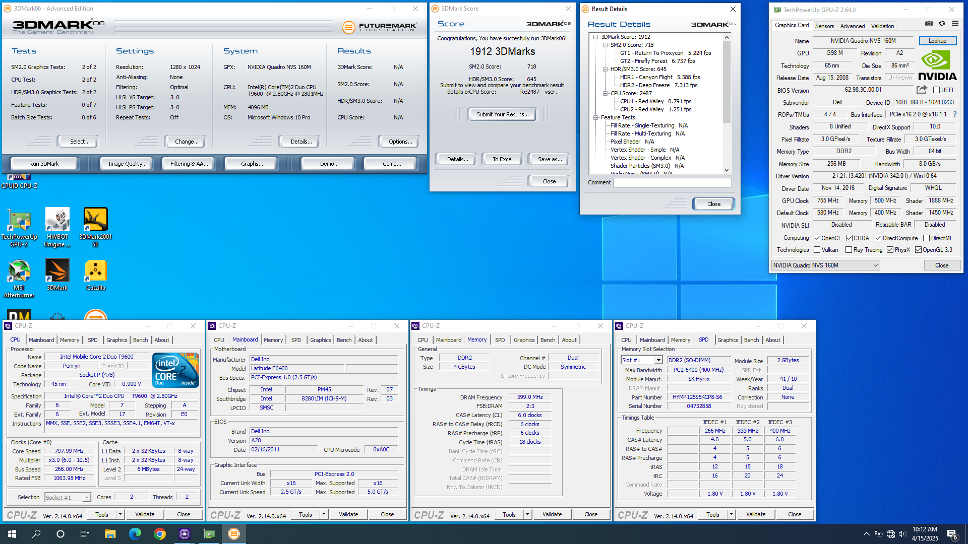Switch to the GPU-Z Validation tab
Image resolution: width=968 pixels, height=544 pixels.
pos(882,26)
